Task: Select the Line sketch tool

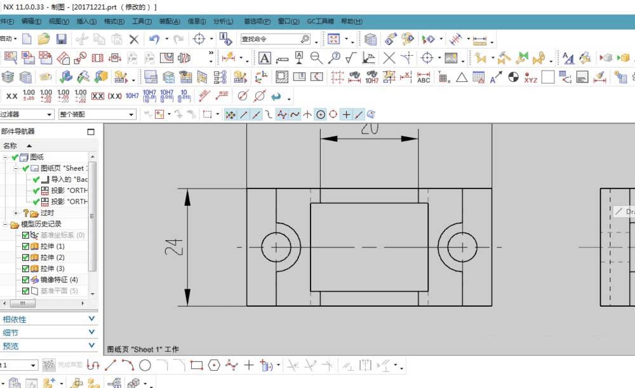Action: 110,365
